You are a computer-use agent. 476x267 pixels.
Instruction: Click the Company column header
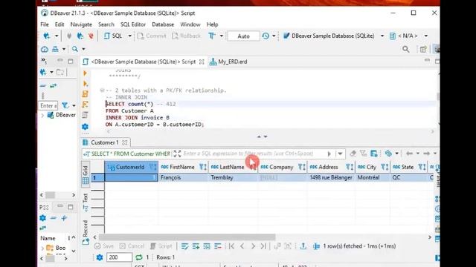tap(283, 167)
